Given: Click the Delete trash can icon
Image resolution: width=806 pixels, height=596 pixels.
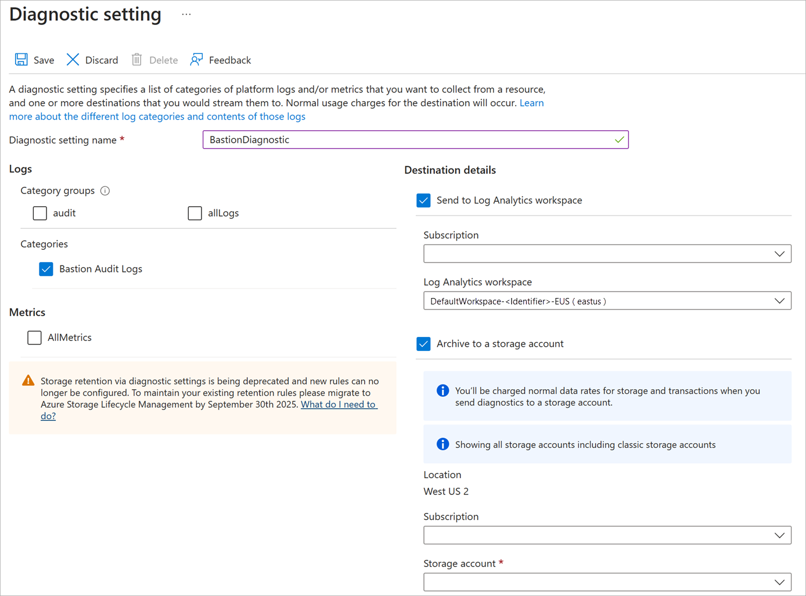Looking at the screenshot, I should [136, 59].
